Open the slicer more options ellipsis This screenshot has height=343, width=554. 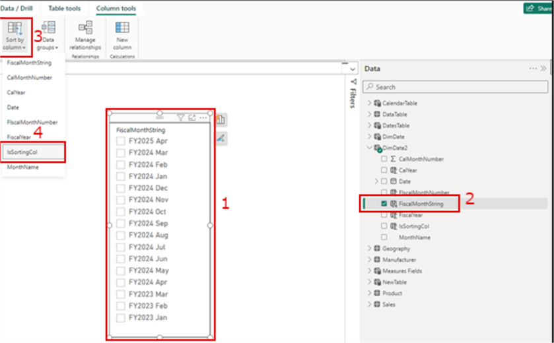point(203,118)
